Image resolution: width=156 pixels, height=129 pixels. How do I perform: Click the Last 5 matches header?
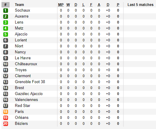point(141,5)
